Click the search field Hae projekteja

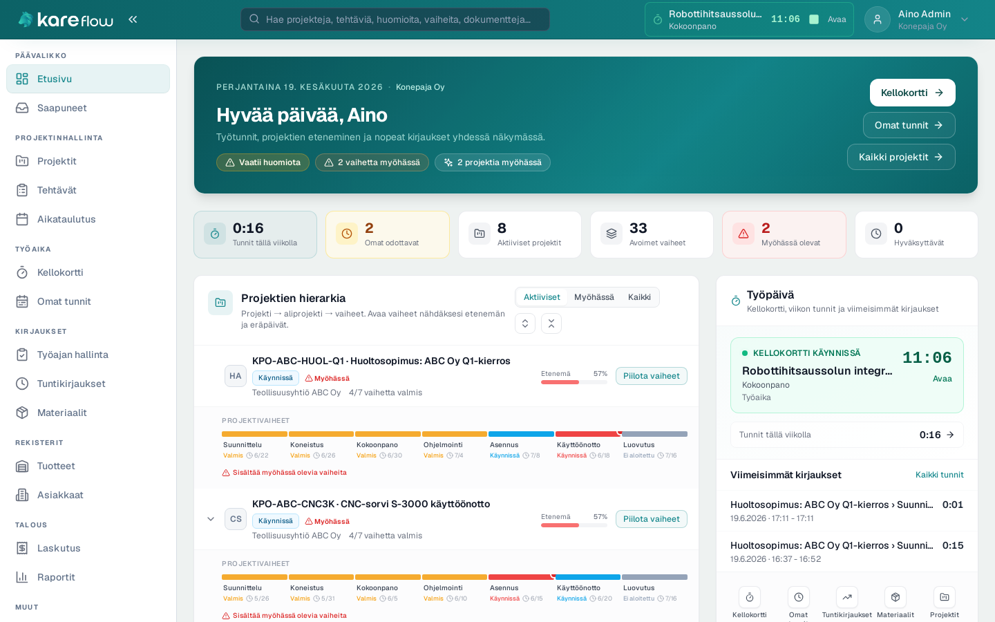(395, 19)
